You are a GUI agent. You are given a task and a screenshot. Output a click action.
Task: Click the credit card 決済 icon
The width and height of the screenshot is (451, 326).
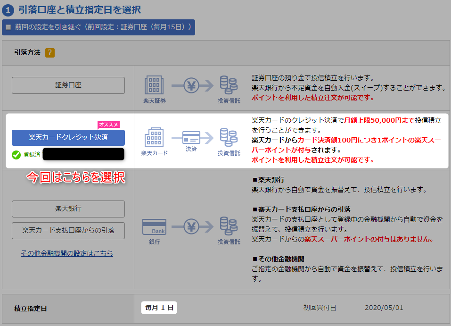pos(191,138)
